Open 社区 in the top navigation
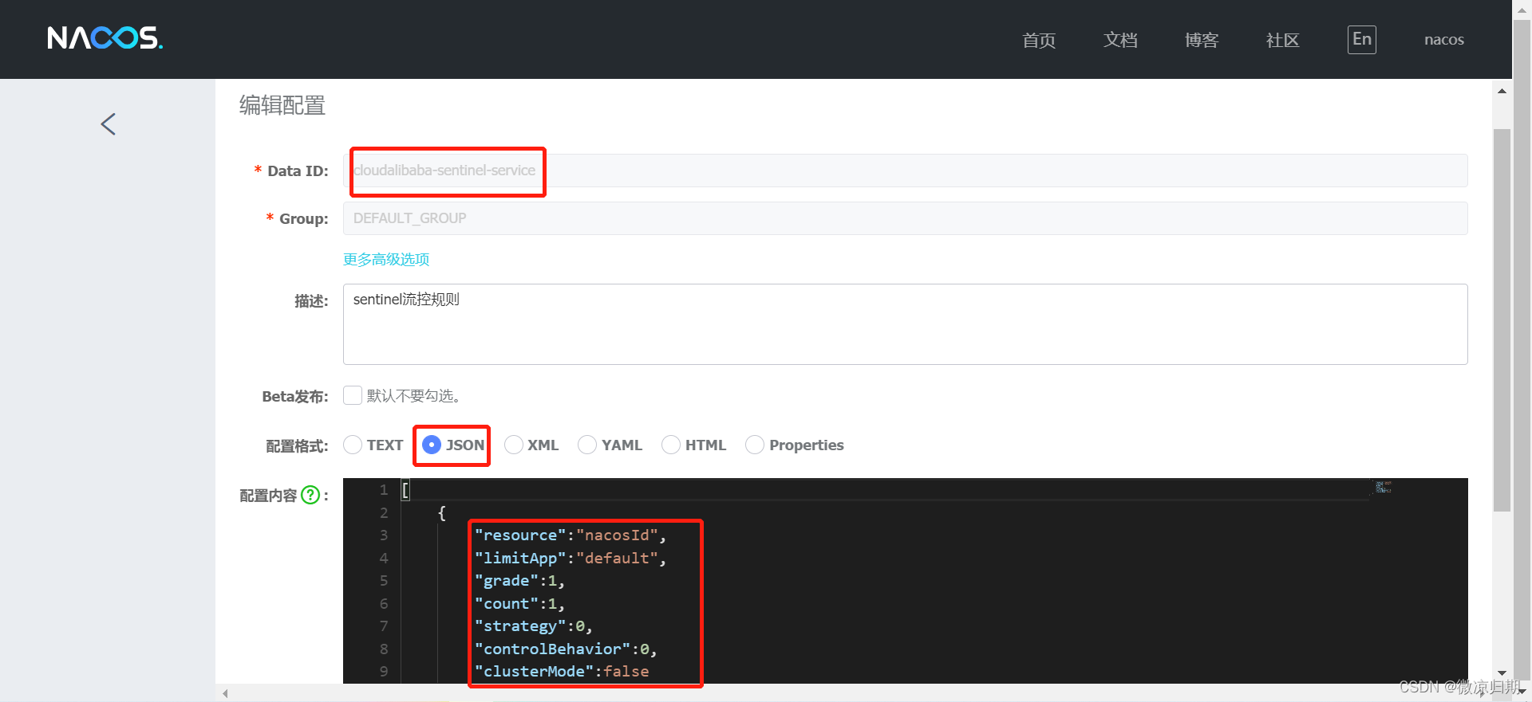The width and height of the screenshot is (1532, 702). (x=1283, y=40)
